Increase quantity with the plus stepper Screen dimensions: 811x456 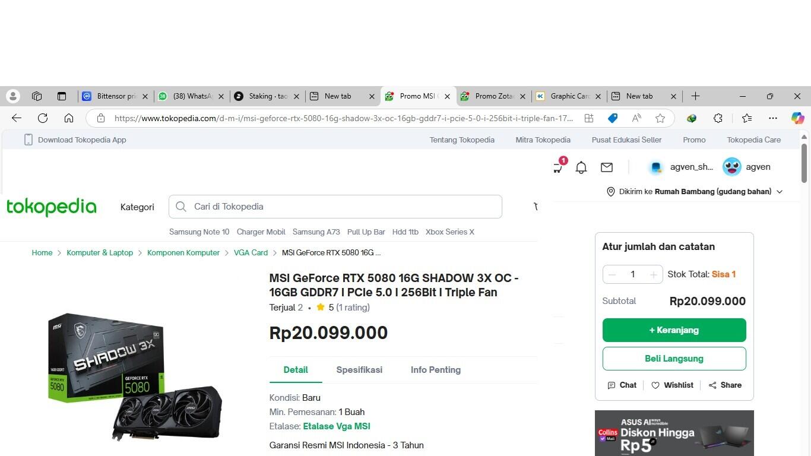[x=652, y=274]
